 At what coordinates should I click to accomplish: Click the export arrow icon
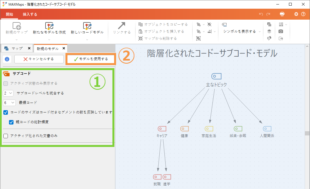click(x=281, y=38)
